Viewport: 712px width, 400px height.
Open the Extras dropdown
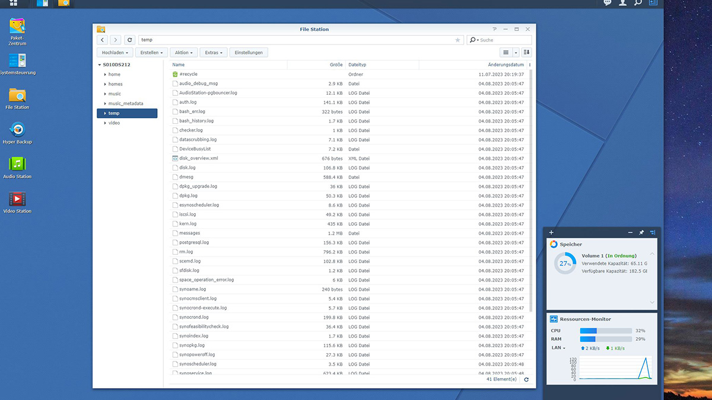(214, 53)
